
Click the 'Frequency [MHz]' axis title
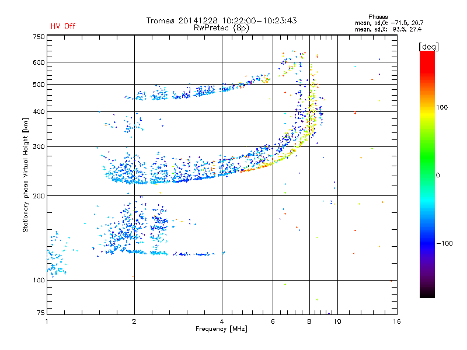[221, 329]
